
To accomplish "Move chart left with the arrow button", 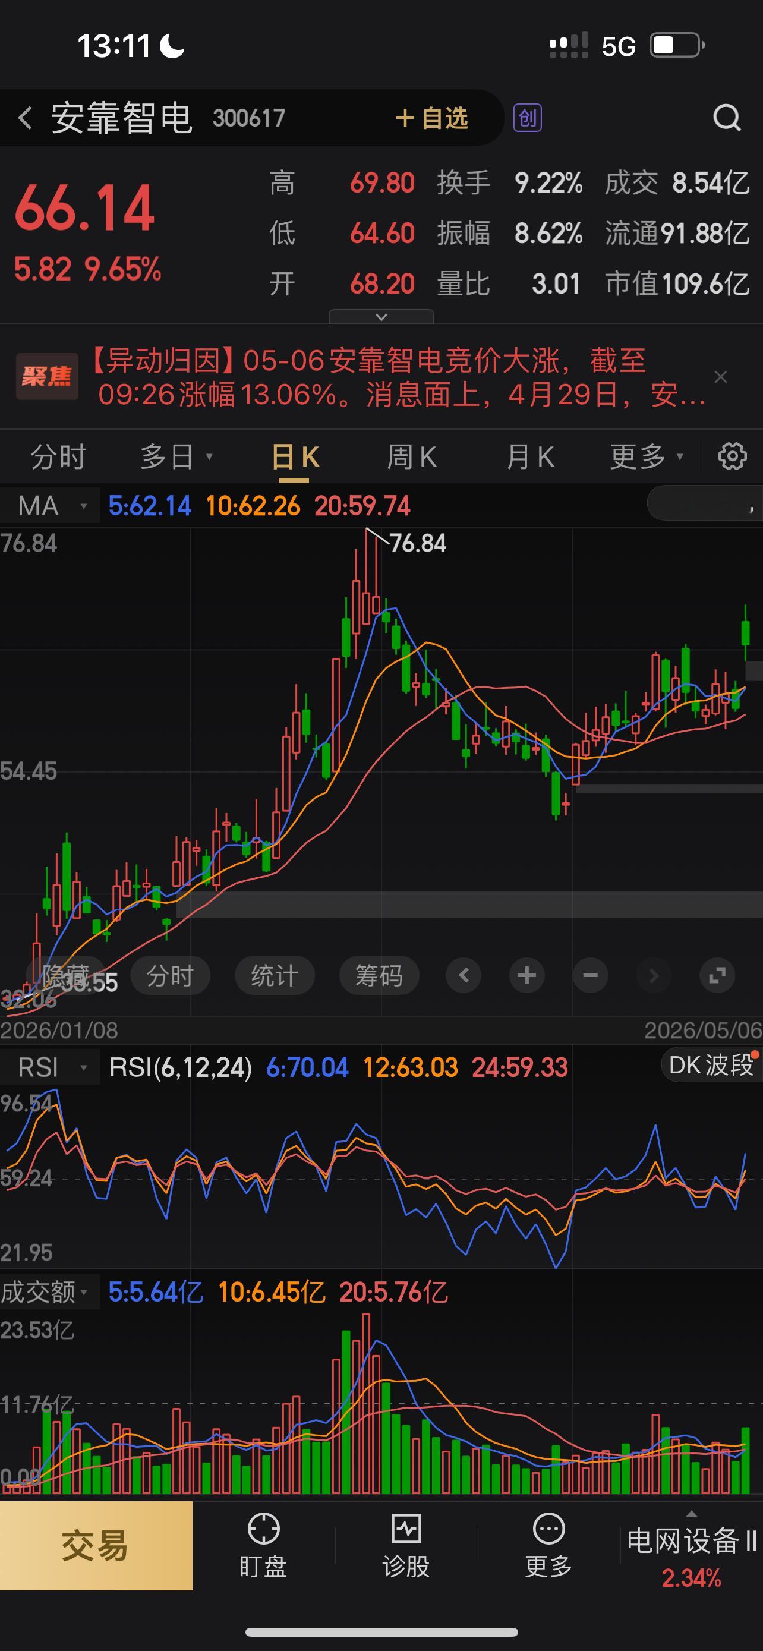I will click(x=464, y=975).
